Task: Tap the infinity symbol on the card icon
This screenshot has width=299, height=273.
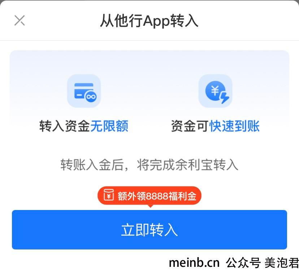Action: (91, 97)
